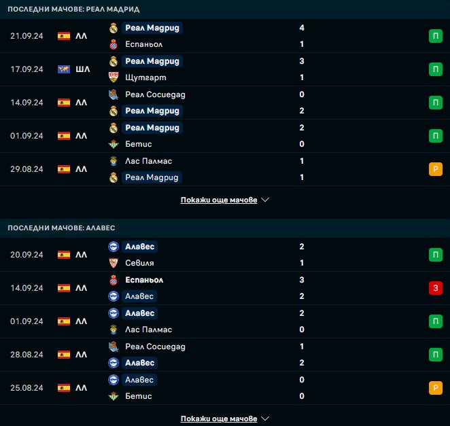Click orange draw badge on Las Palmas match
Image resolution: width=450 pixels, height=426 pixels.
[436, 169]
